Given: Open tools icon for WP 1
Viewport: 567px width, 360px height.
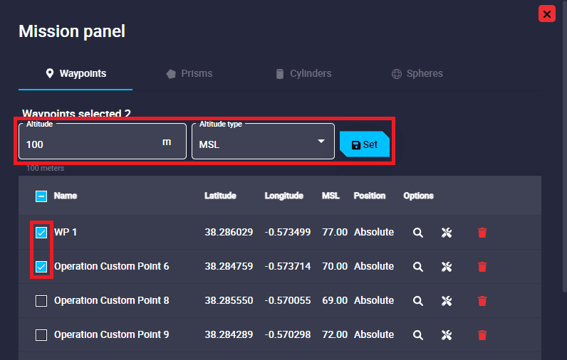Looking at the screenshot, I should (x=447, y=233).
